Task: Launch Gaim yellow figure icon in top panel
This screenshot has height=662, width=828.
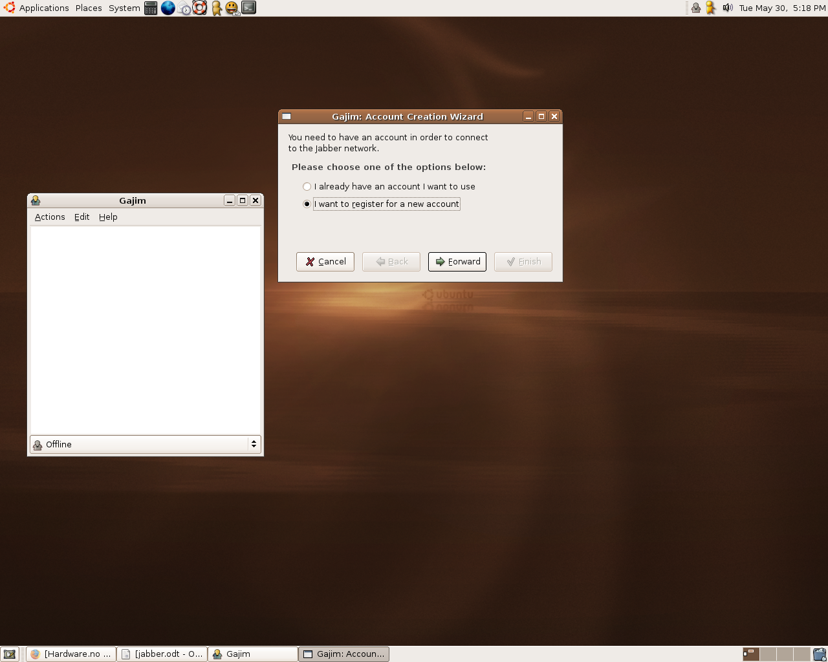Action: [217, 8]
